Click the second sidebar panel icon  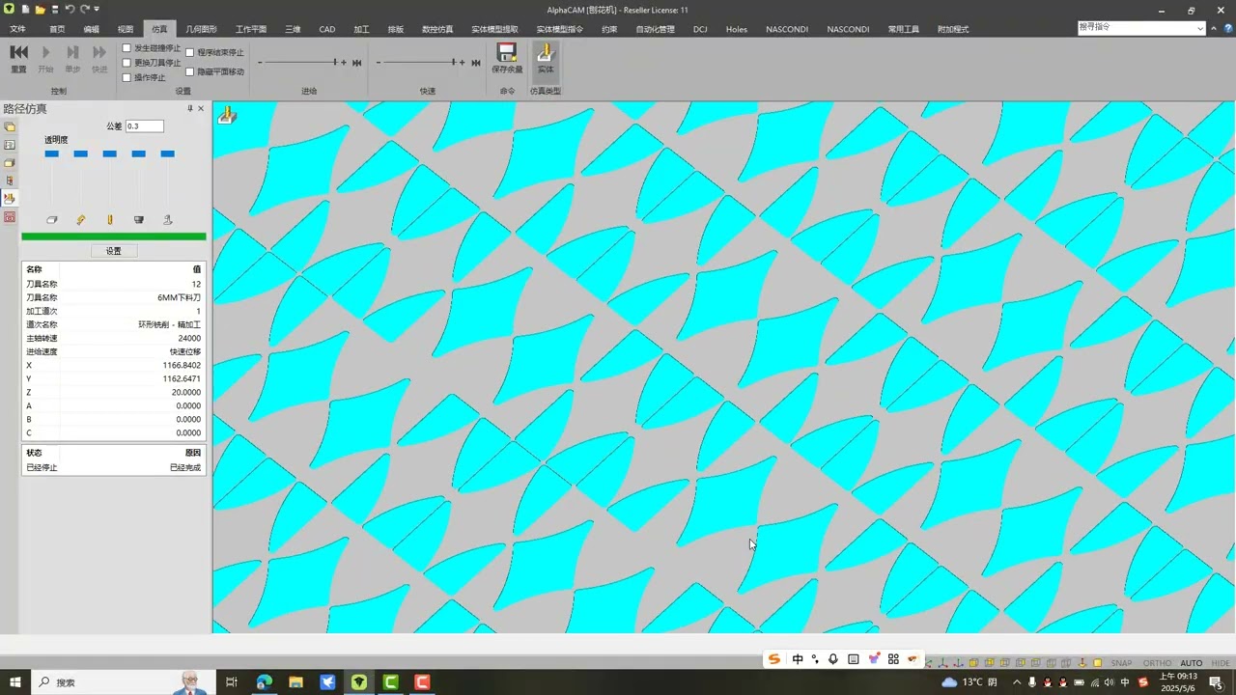[x=10, y=145]
